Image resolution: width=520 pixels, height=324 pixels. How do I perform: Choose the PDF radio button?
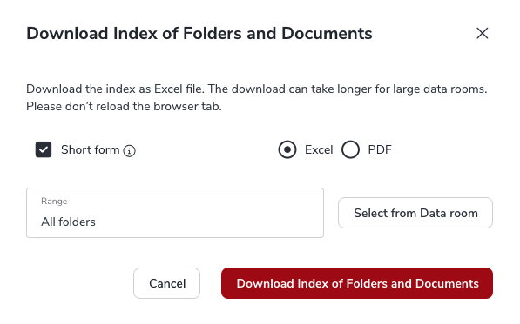click(x=350, y=149)
